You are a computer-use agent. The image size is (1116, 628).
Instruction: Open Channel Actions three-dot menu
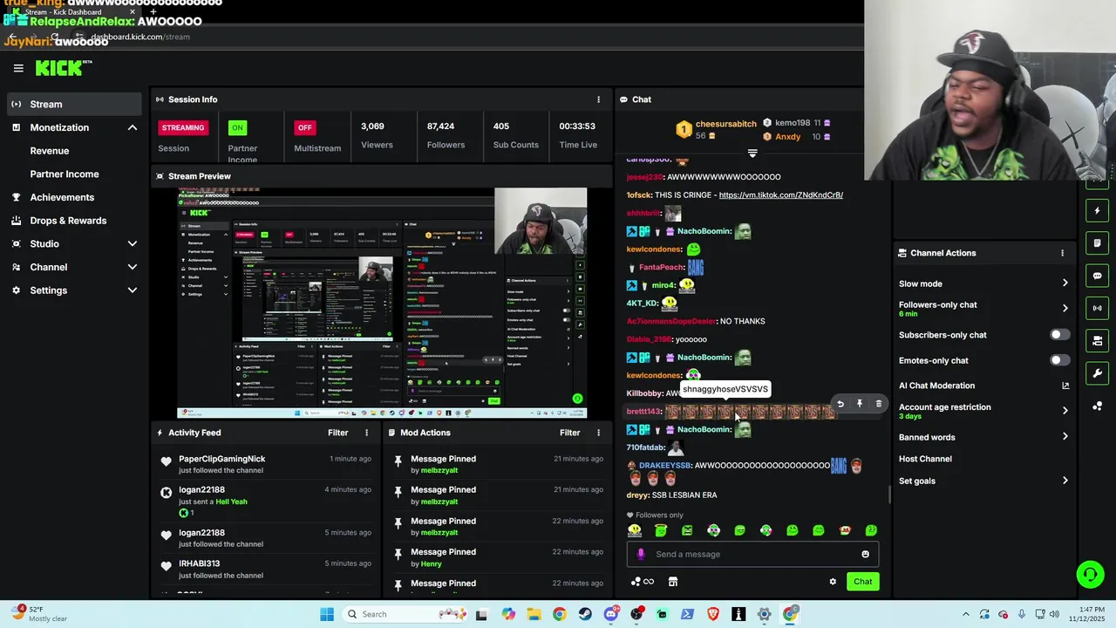[1062, 253]
